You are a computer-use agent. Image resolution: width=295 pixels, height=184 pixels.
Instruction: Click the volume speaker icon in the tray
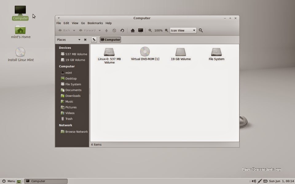(x=254, y=181)
